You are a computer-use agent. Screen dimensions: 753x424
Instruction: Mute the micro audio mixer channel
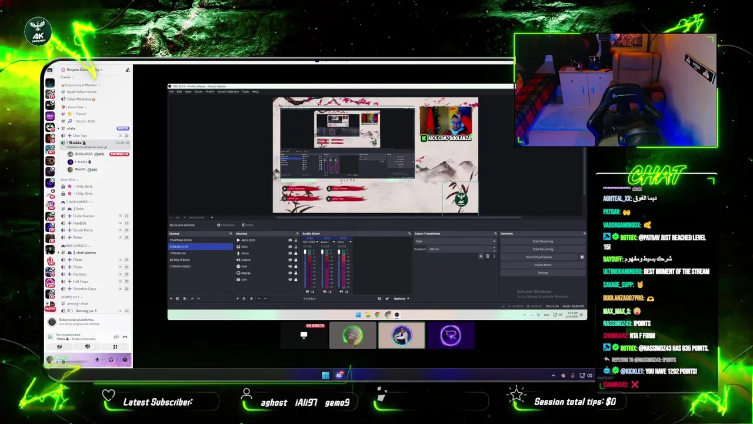[341, 291]
